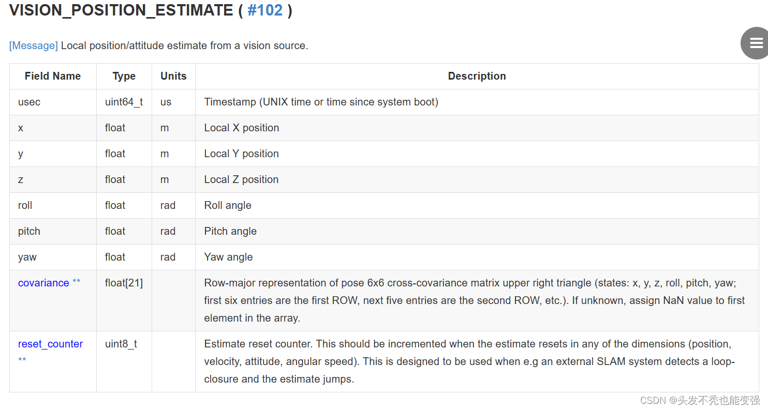Open the [Message] link

point(34,45)
